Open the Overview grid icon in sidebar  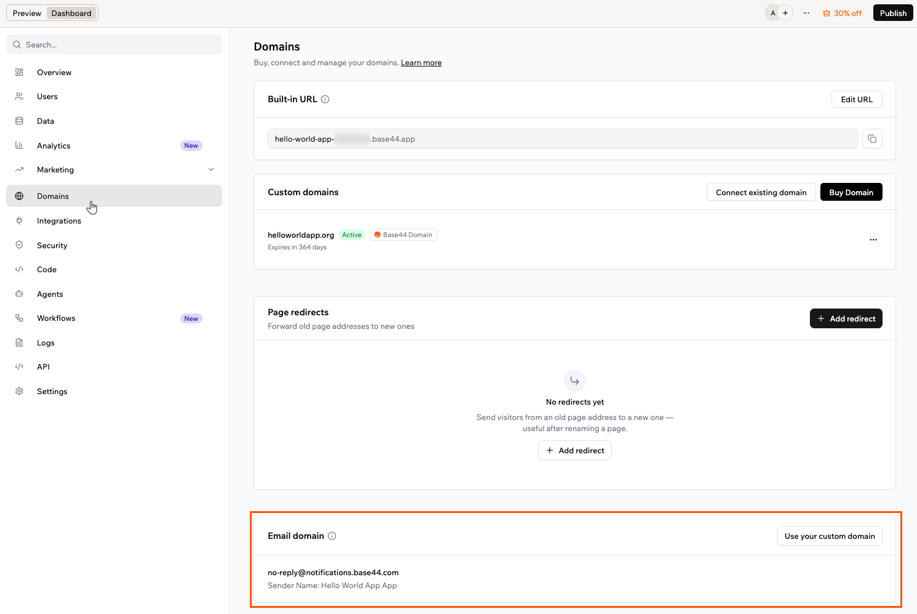pyautogui.click(x=19, y=72)
